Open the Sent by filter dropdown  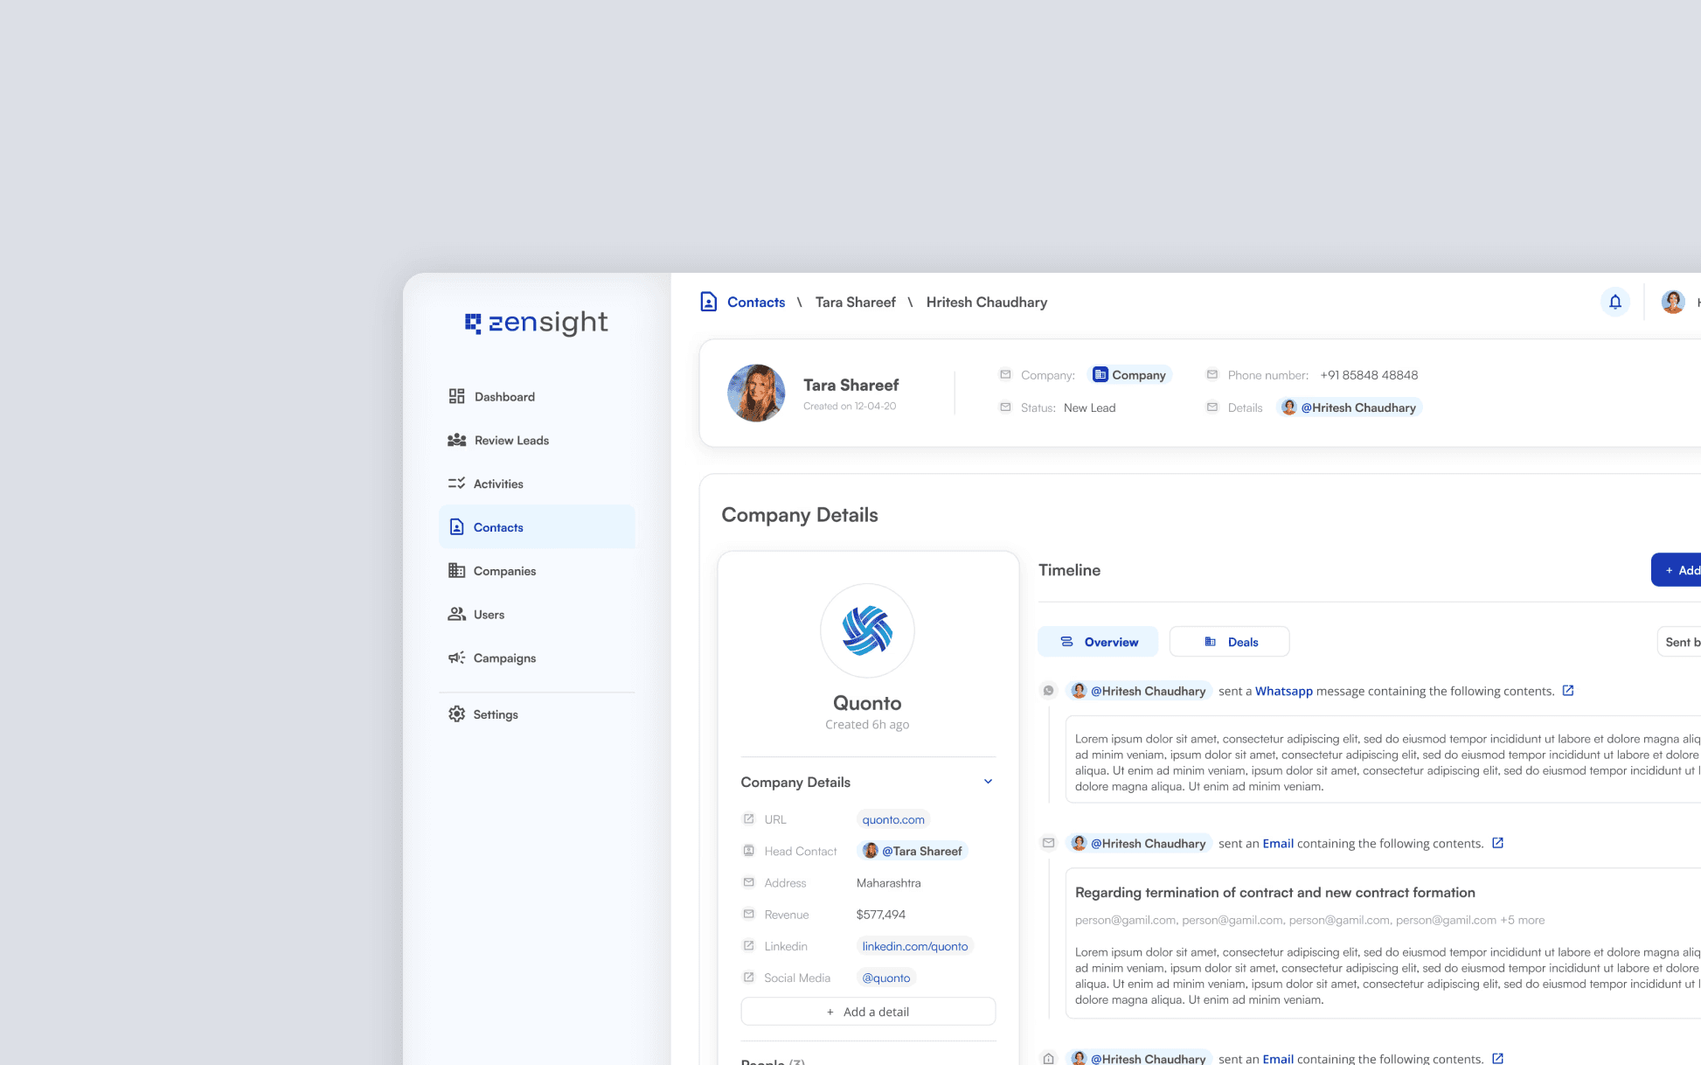[x=1680, y=642]
